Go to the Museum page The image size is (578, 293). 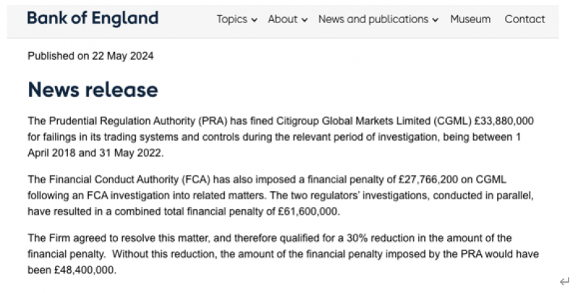[470, 19]
